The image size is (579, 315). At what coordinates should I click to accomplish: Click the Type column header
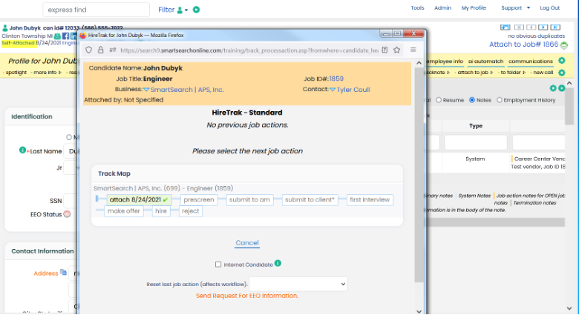click(x=476, y=126)
